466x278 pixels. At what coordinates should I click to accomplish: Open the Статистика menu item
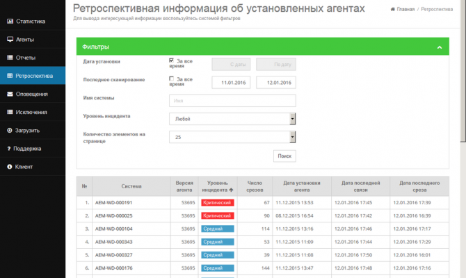(33, 22)
